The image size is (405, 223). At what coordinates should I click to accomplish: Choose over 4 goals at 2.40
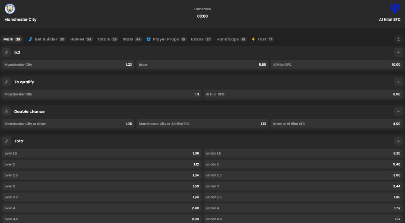pos(102,208)
